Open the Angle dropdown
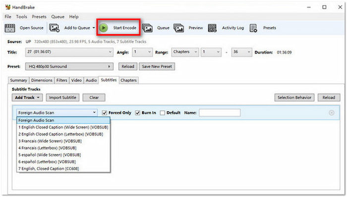347x197 pixels. coord(142,52)
